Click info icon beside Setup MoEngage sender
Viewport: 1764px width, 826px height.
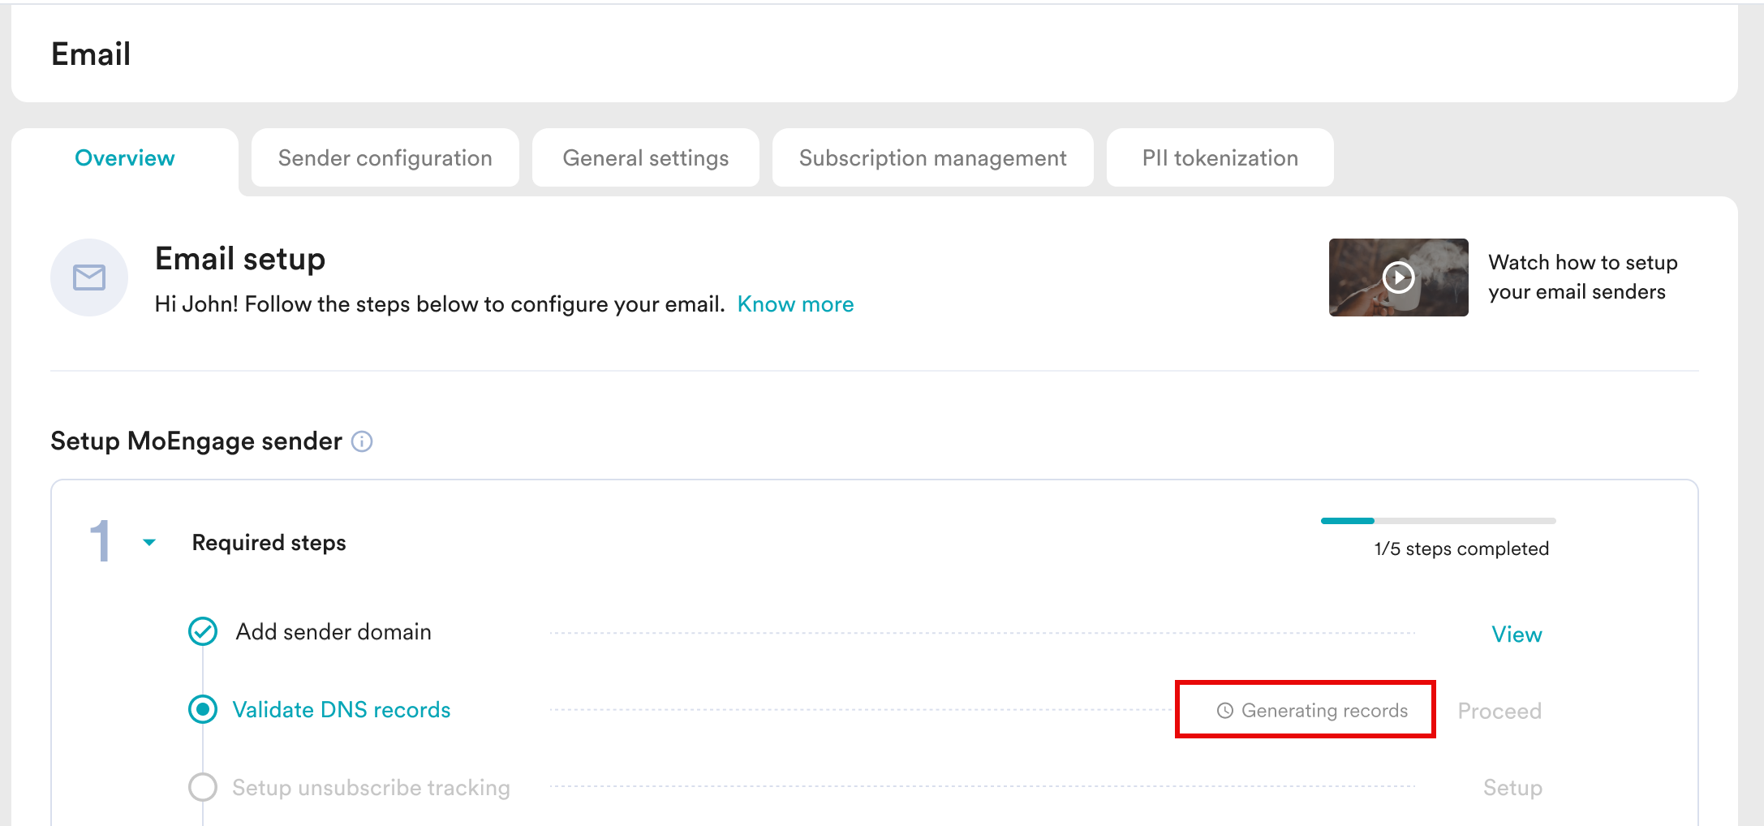(x=362, y=441)
